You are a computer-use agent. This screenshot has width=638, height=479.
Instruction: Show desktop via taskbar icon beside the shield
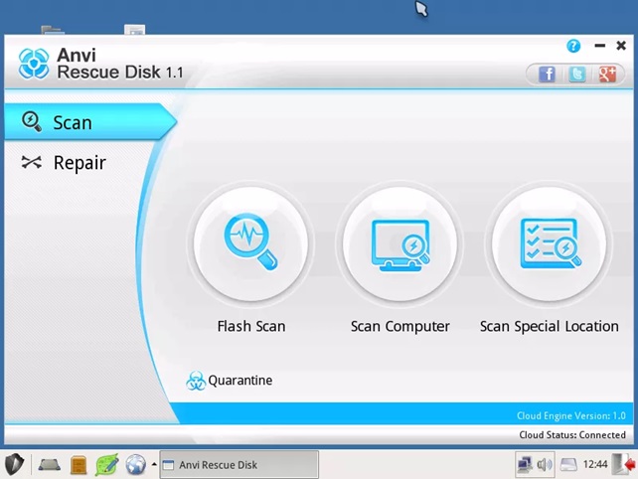click(50, 464)
